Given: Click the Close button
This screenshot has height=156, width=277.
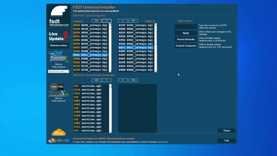Looking at the screenshot, I should pyautogui.click(x=226, y=130).
